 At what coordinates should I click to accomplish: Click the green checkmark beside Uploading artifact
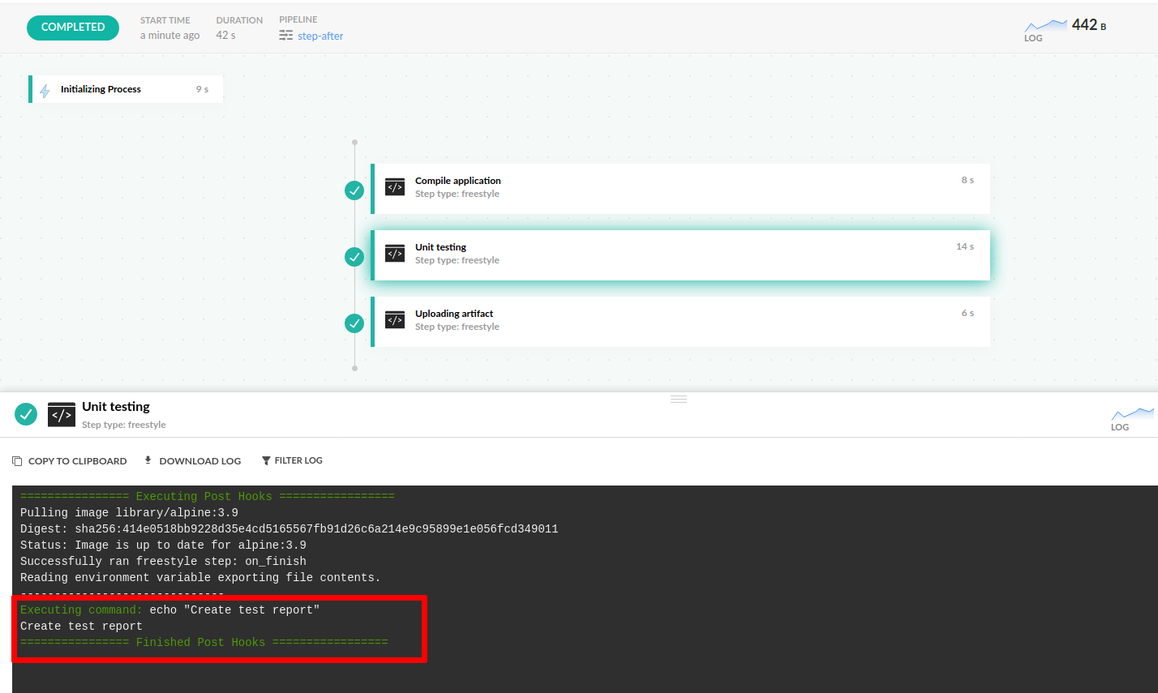click(x=354, y=323)
